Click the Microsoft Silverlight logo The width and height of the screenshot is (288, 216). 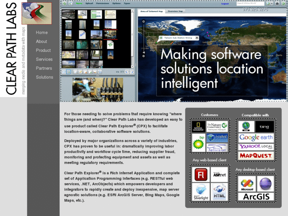tap(200, 191)
